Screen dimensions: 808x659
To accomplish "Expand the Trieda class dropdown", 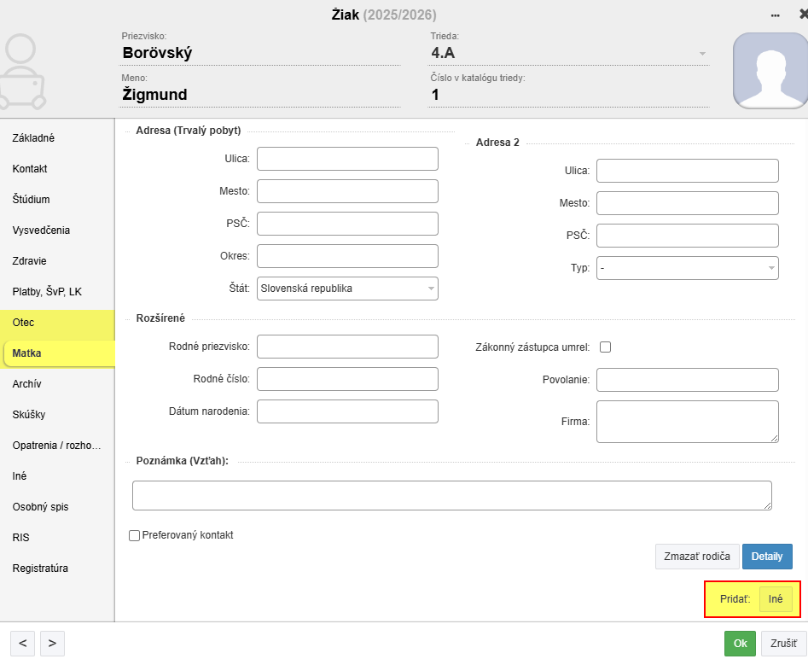I will coord(702,54).
